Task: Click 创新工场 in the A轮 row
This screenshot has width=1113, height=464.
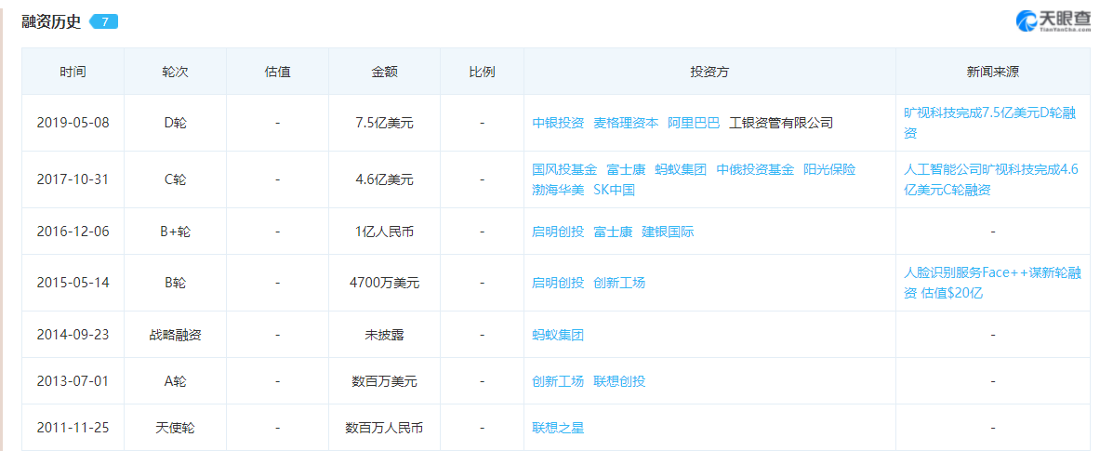Action: tap(558, 381)
